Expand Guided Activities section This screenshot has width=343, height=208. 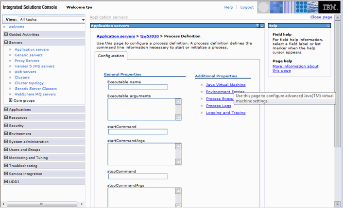(6, 34)
